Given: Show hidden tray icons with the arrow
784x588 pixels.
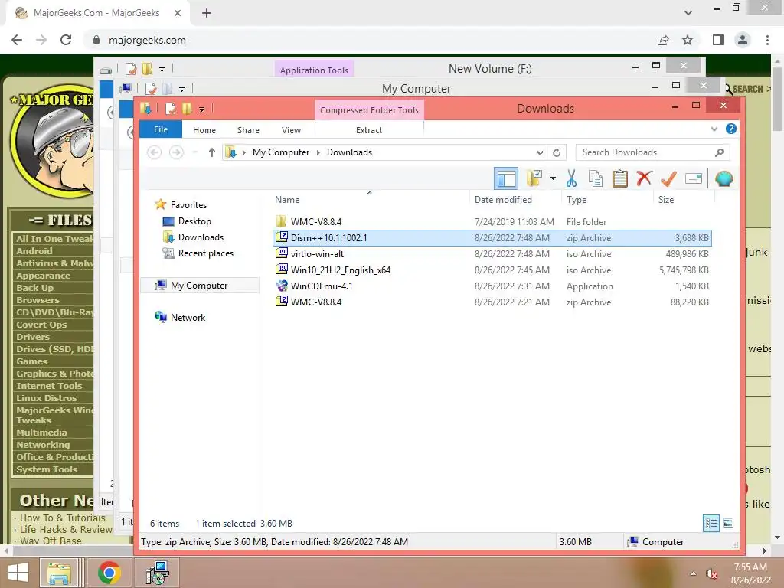Looking at the screenshot, I should click(x=692, y=573).
